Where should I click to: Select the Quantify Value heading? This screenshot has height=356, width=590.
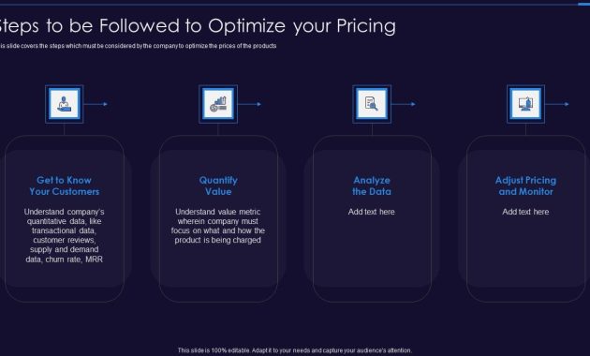pyautogui.click(x=218, y=185)
